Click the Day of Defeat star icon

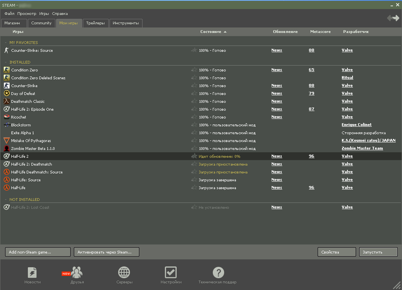7,93
